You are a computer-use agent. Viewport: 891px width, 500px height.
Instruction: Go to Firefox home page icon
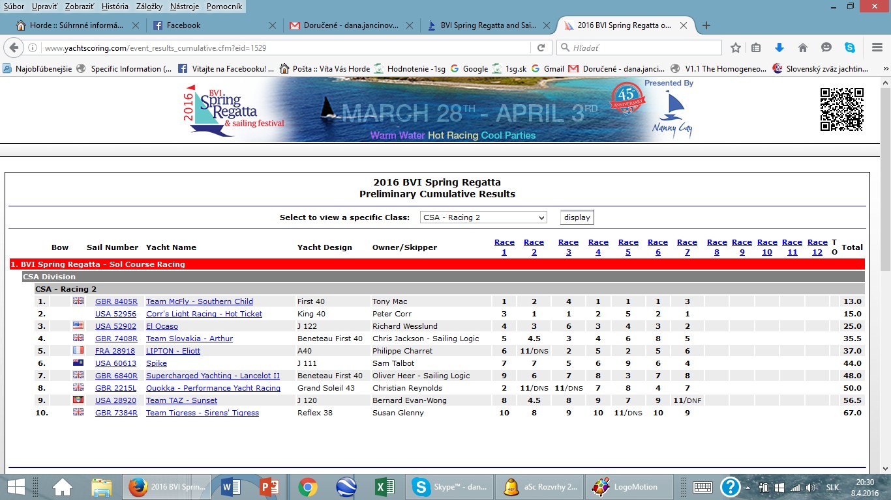pyautogui.click(x=803, y=48)
